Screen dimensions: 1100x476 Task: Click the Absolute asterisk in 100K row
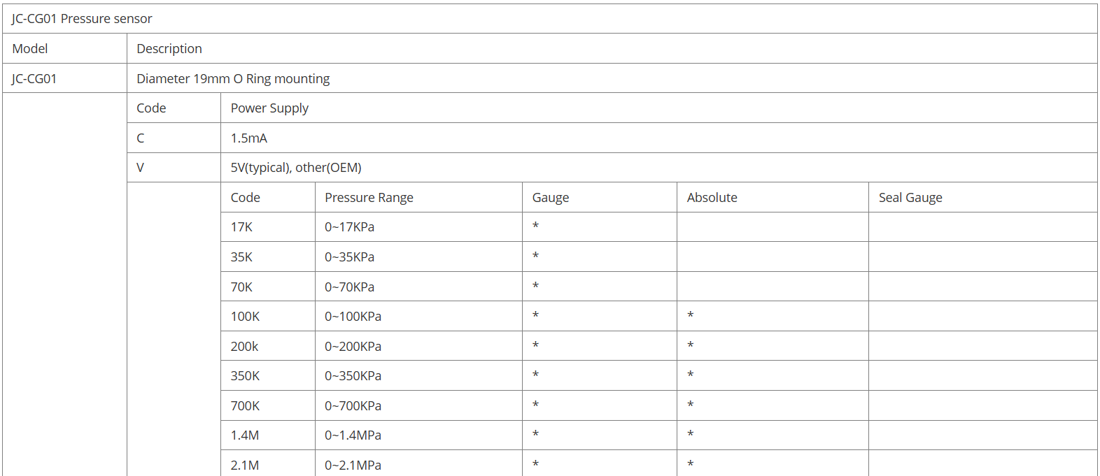[x=690, y=316]
